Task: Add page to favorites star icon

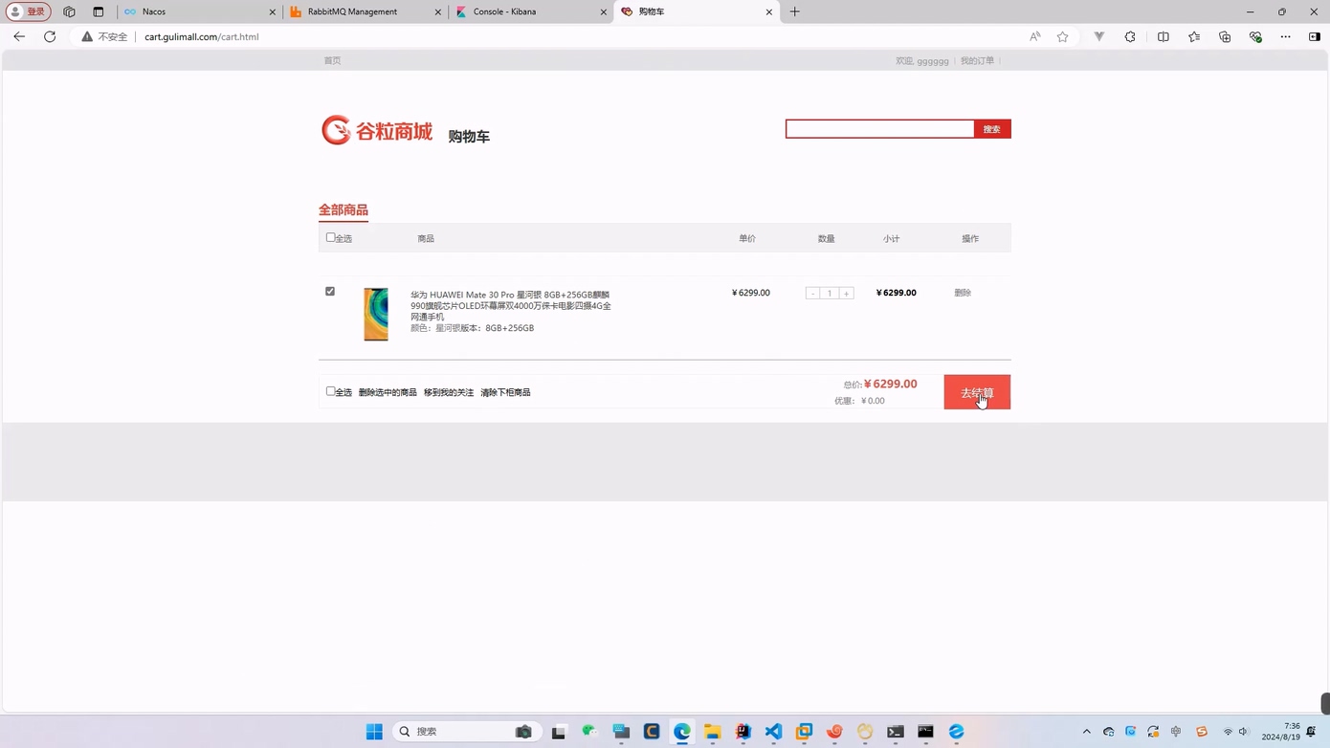Action: point(1062,36)
